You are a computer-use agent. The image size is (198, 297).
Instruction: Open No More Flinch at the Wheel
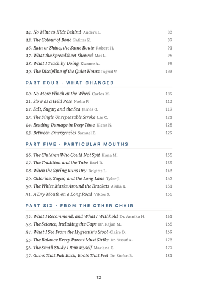click(x=98, y=94)
